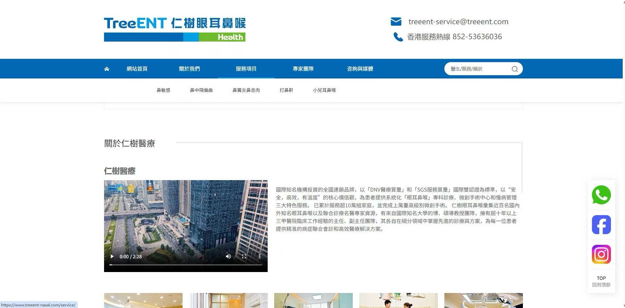
Task: Click TOP 回到頂部 button
Action: (x=601, y=281)
